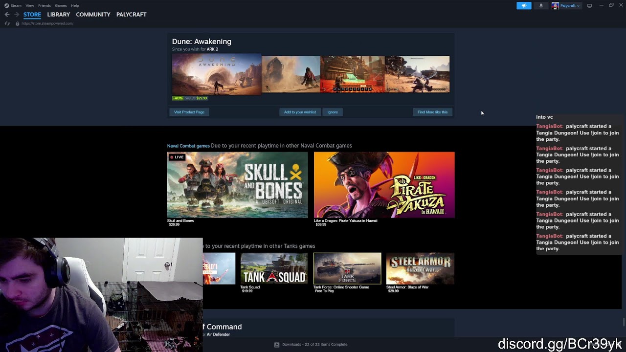The width and height of the screenshot is (626, 352).
Task: Open the Tank Squad capsule
Action: [274, 268]
